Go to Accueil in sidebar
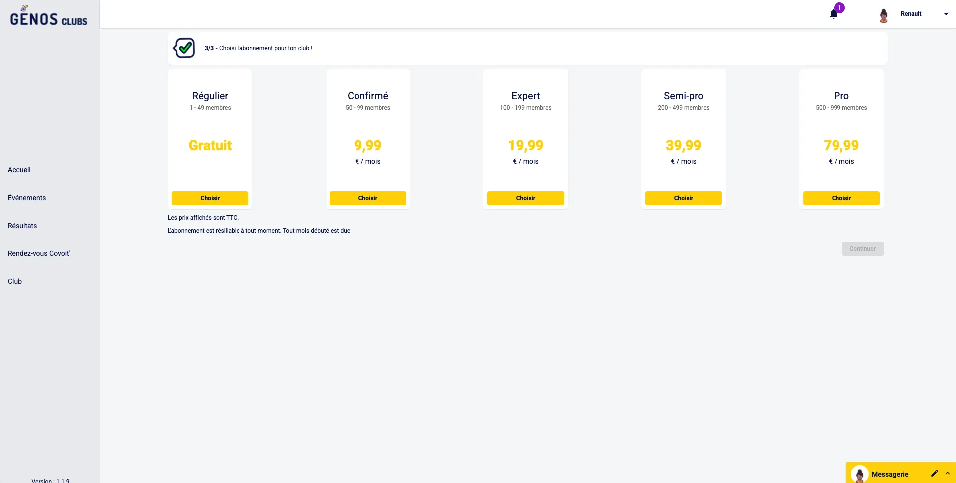Image resolution: width=956 pixels, height=483 pixels. 19,170
